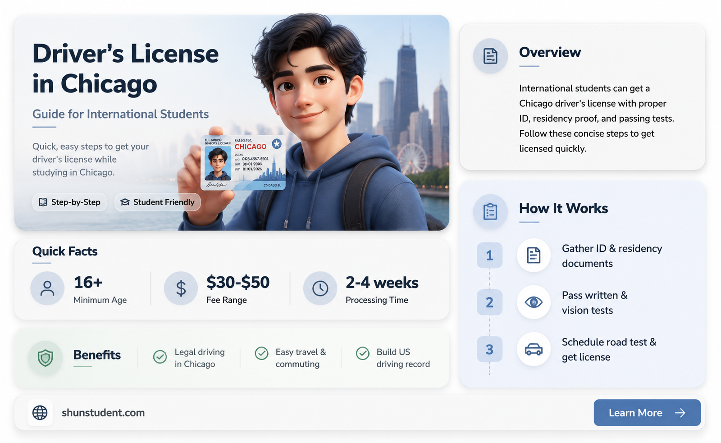The height and width of the screenshot is (443, 721).
Task: Click the car icon for road test
Action: click(x=534, y=349)
